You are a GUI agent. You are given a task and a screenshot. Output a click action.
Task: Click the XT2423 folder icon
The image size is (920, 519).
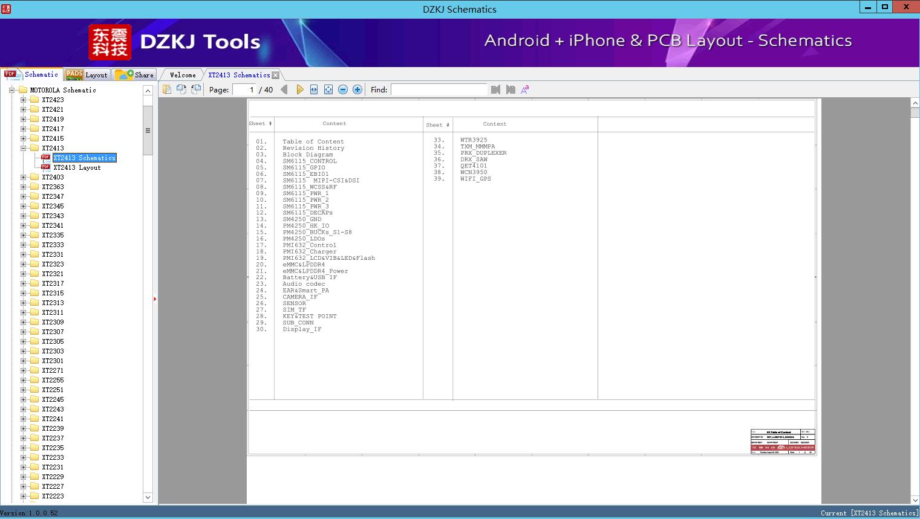click(x=34, y=100)
